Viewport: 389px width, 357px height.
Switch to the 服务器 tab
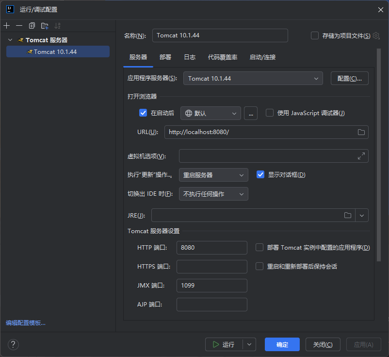tap(138, 57)
